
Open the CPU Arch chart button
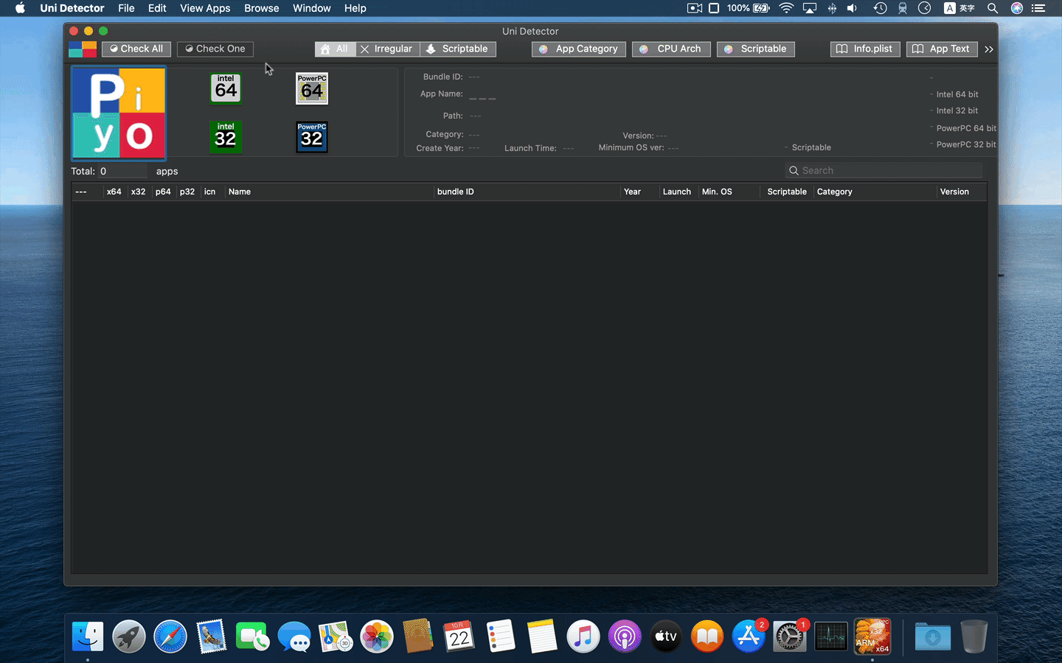point(671,49)
